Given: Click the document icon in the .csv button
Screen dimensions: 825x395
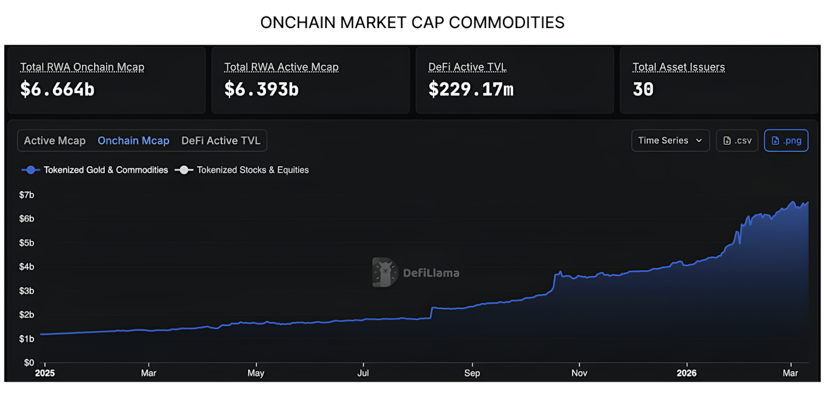Looking at the screenshot, I should pyautogui.click(x=727, y=140).
